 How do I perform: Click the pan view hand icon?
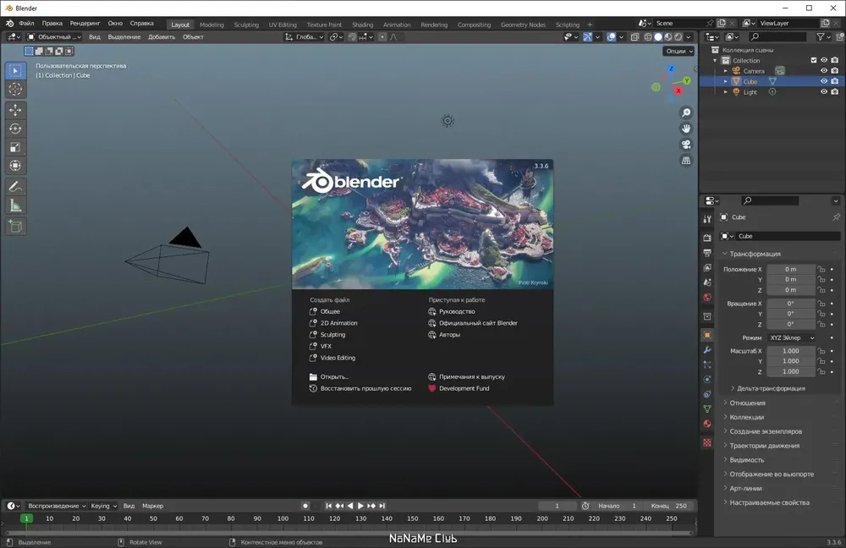pyautogui.click(x=686, y=129)
